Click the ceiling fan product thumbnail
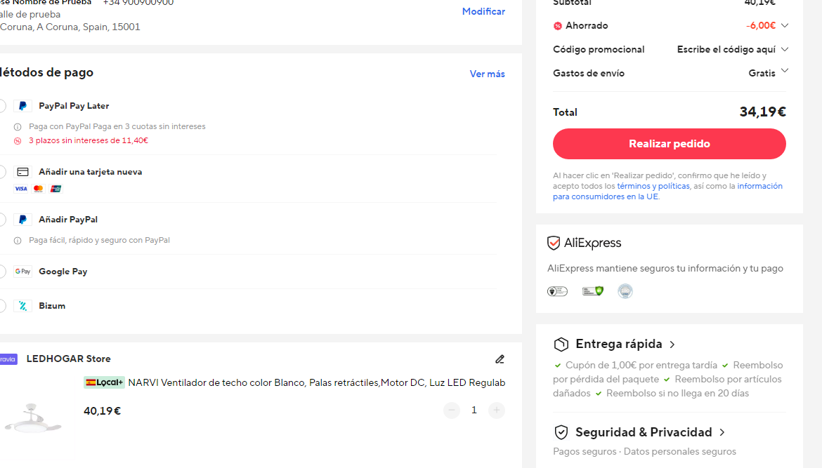The width and height of the screenshot is (822, 468). coord(33,417)
